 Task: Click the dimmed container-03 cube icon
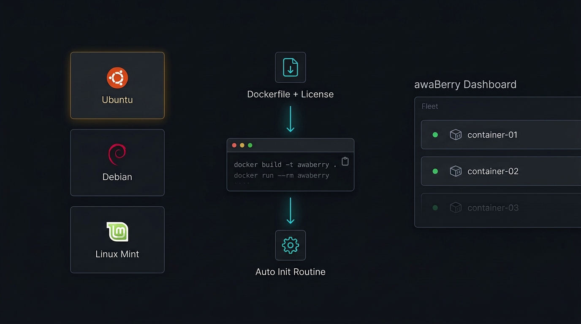click(456, 208)
